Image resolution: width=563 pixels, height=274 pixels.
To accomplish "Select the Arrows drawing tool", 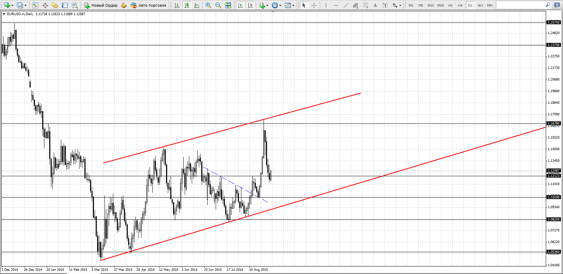I will pos(395,5).
